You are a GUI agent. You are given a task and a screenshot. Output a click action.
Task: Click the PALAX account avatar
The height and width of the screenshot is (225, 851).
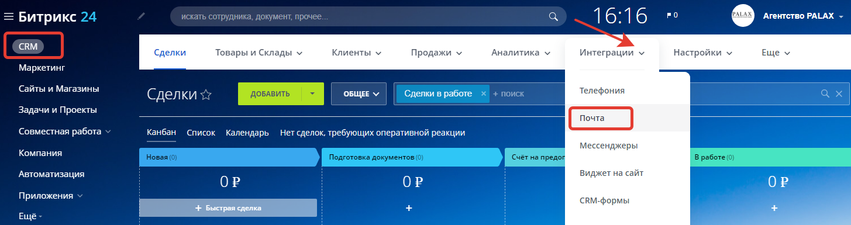coord(743,16)
